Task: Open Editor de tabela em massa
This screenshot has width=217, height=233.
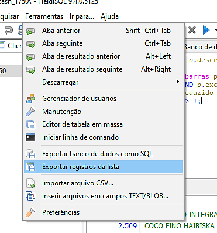Action: point(104,124)
